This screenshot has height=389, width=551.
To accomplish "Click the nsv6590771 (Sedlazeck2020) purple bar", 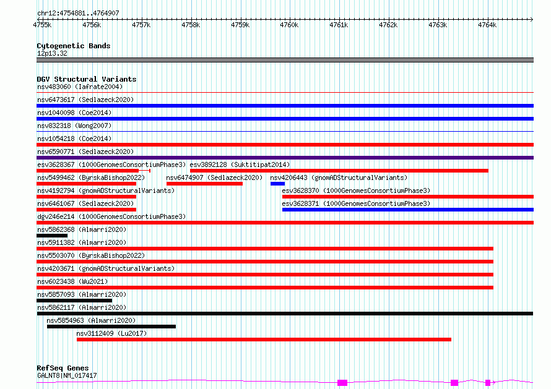I will [x=285, y=158].
